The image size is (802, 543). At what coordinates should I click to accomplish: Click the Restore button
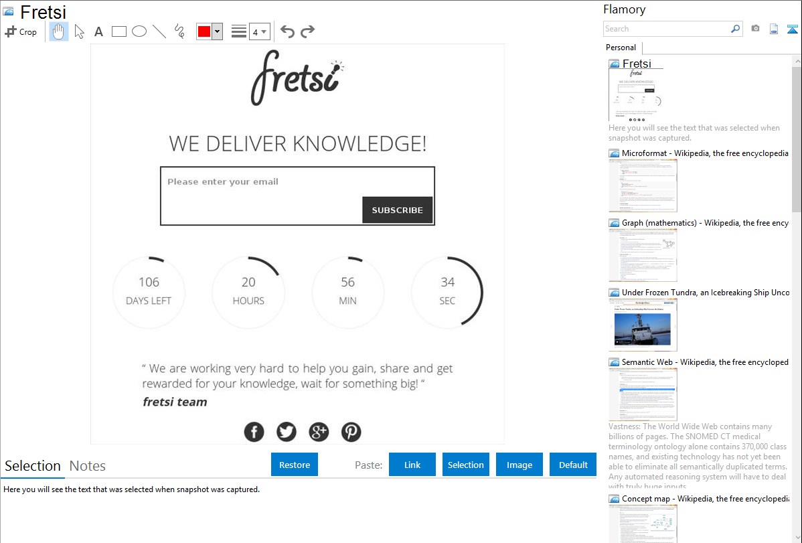click(x=295, y=465)
